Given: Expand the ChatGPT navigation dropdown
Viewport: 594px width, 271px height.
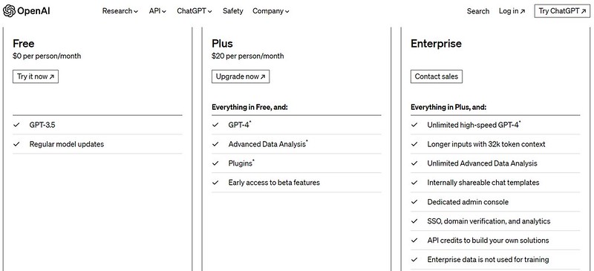Looking at the screenshot, I should (x=195, y=11).
